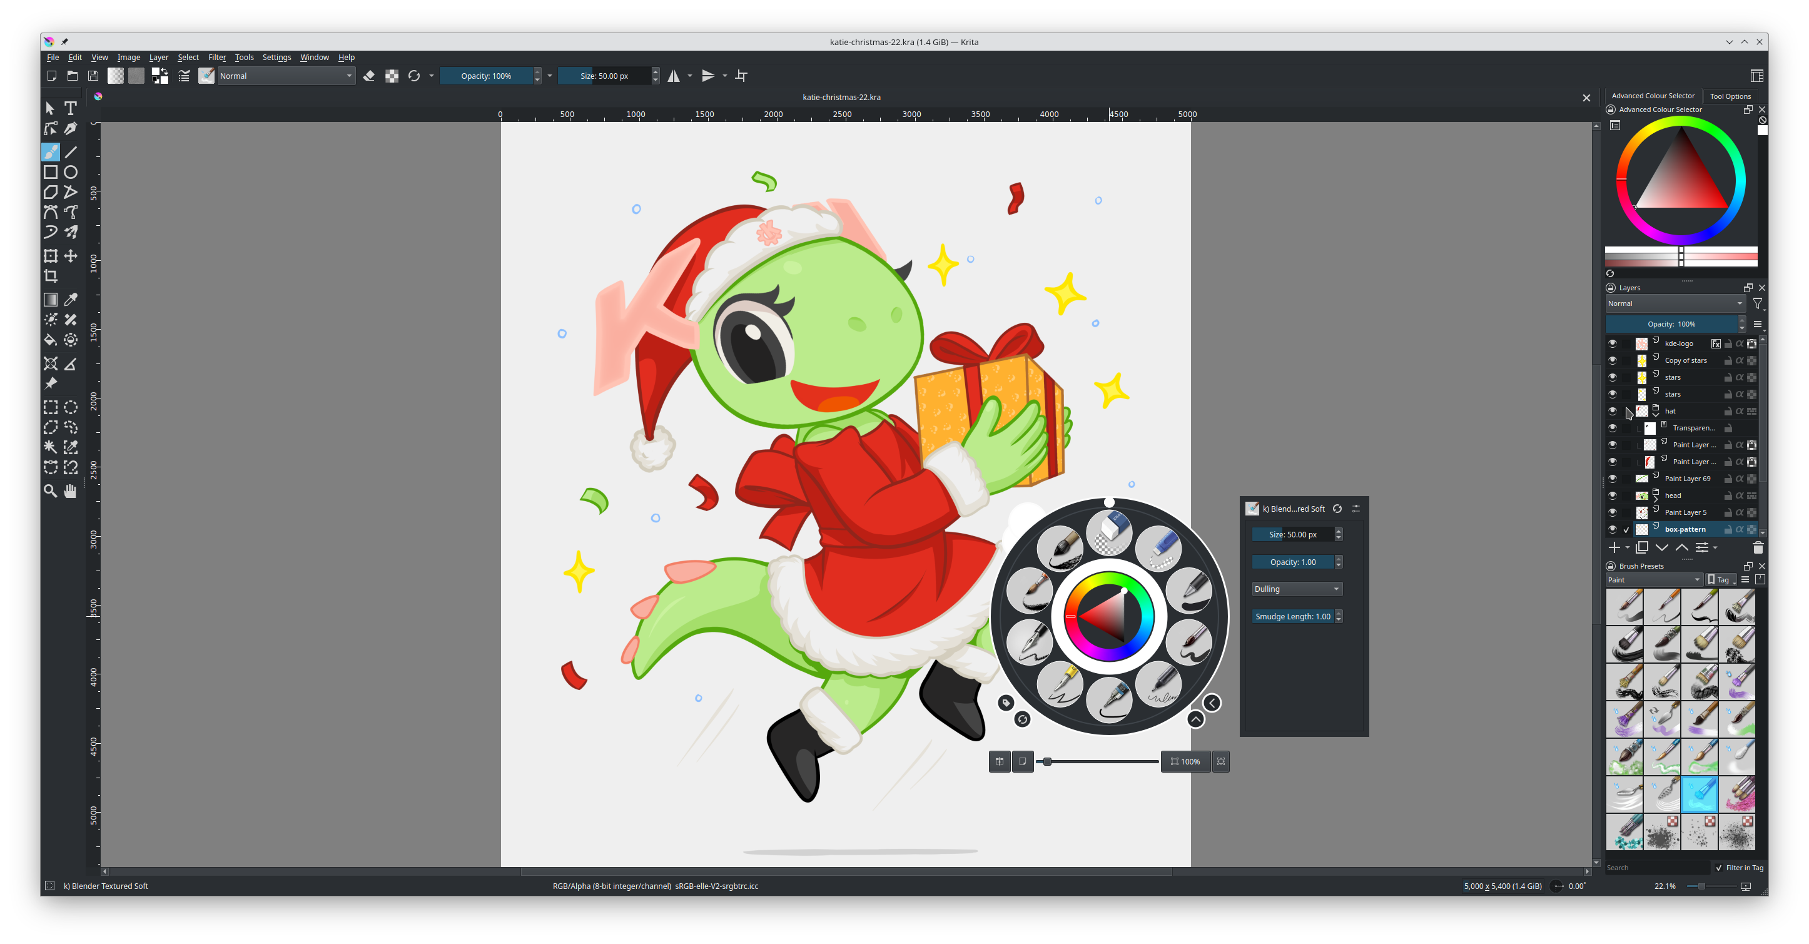Hide the kde-logo layer

(1613, 343)
